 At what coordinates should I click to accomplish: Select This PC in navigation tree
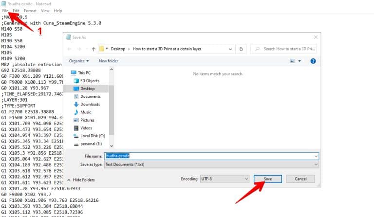(x=84, y=72)
